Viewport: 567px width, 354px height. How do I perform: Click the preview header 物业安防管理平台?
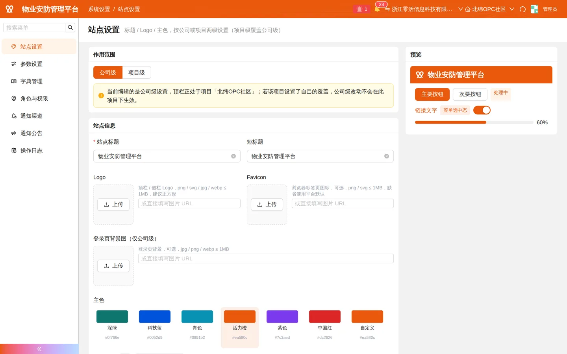coord(481,75)
